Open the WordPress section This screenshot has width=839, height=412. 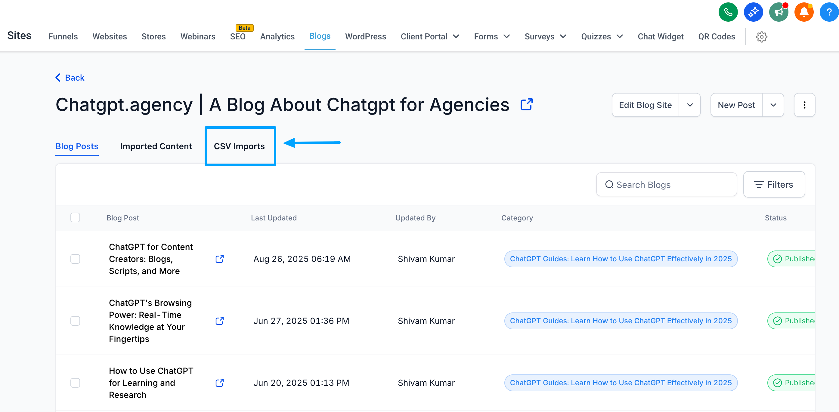pos(366,36)
